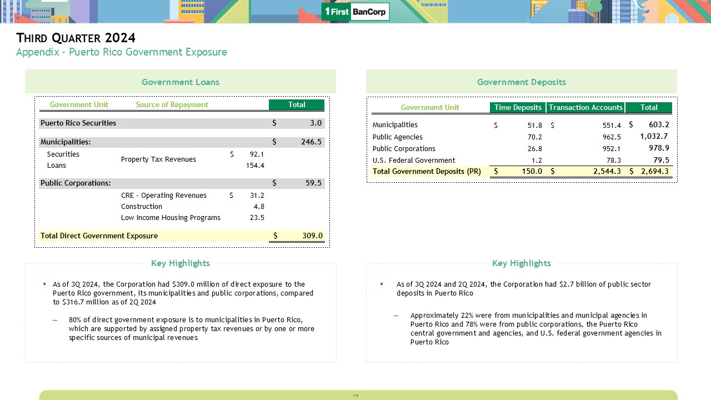Click the Government Deposits section header
Image resolution: width=711 pixels, height=400 pixels.
click(x=521, y=82)
